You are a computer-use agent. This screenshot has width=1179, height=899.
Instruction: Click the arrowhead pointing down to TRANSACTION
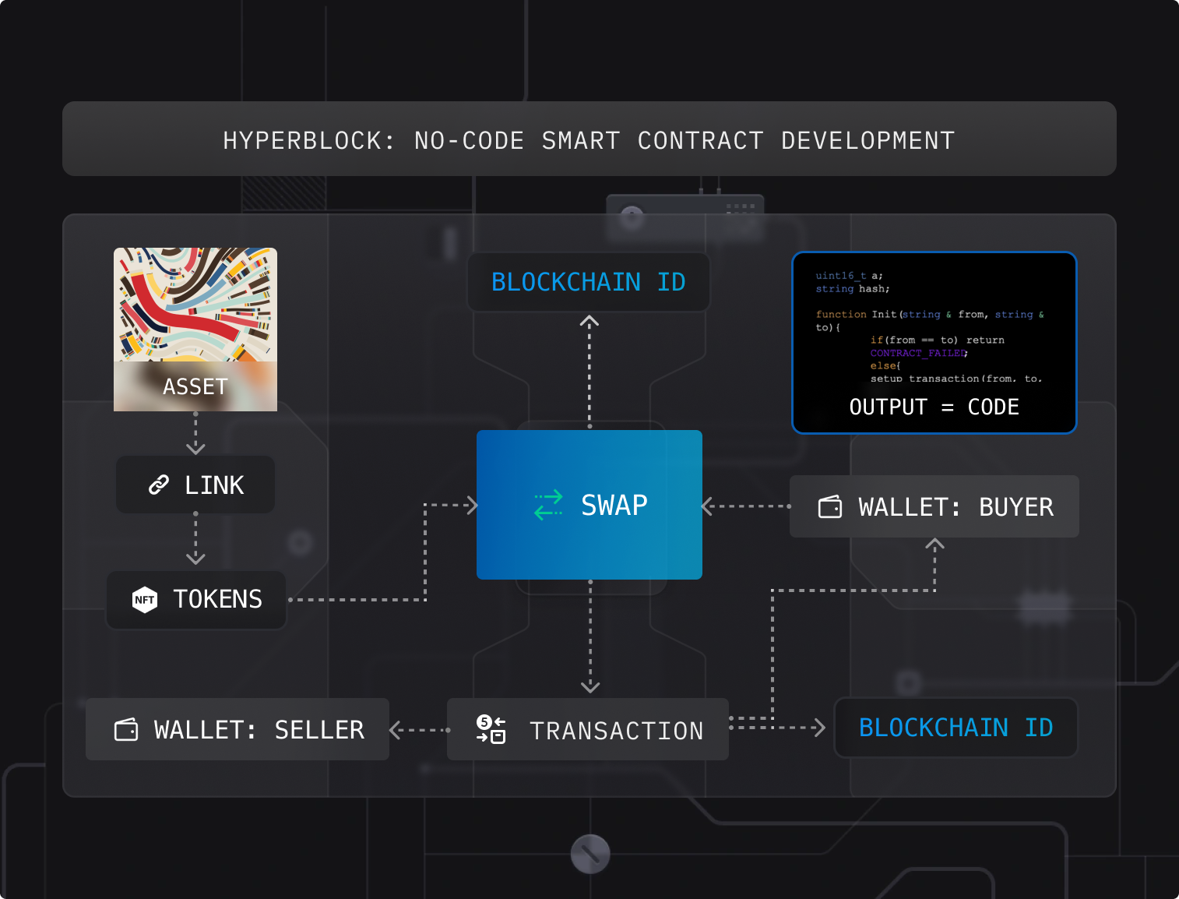tap(590, 686)
